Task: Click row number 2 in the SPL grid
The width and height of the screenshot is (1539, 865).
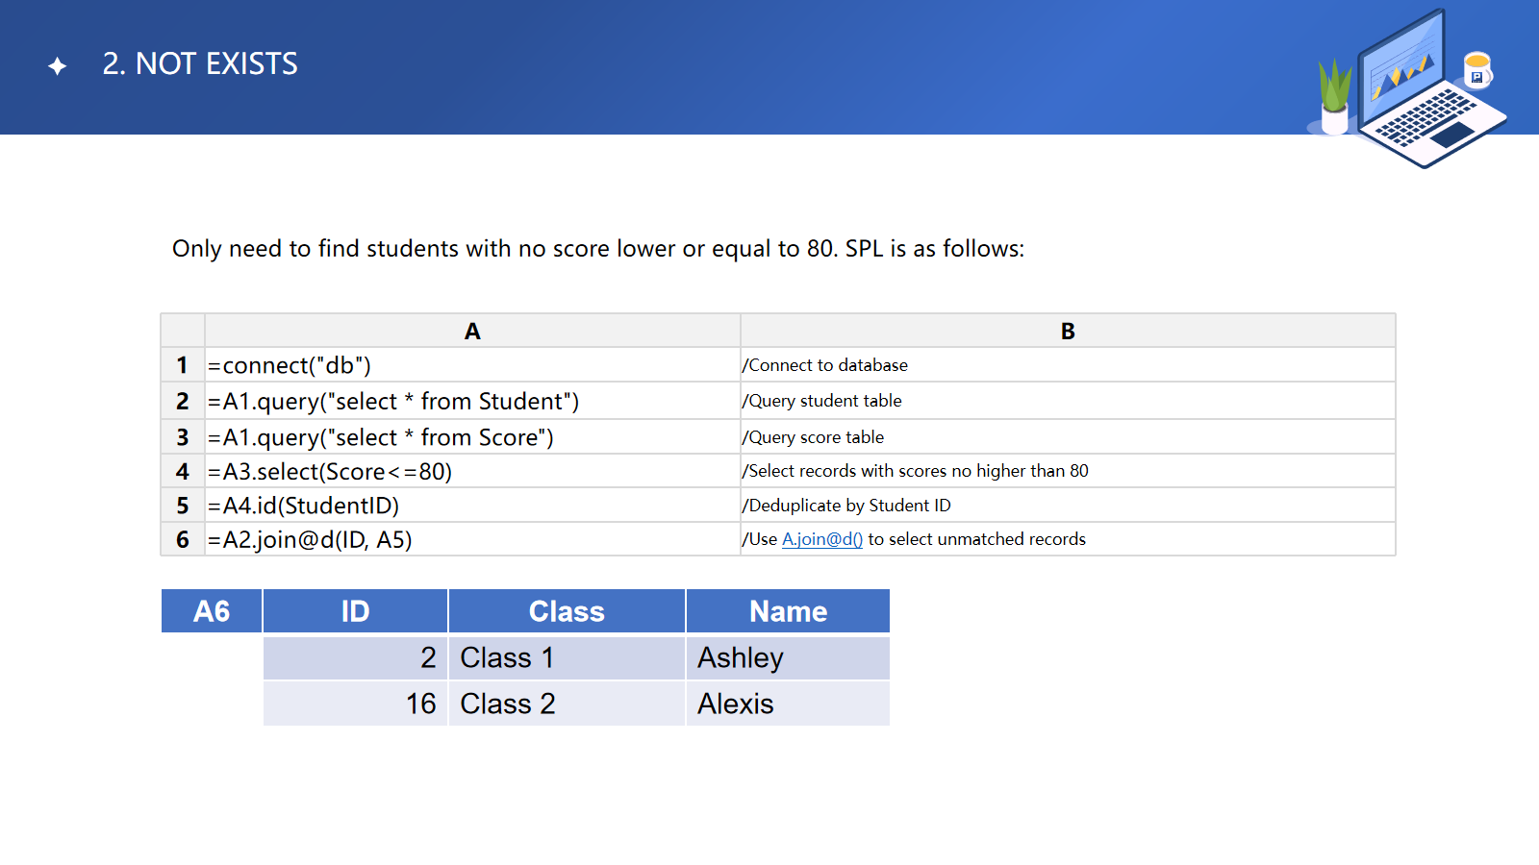Action: 183,401
